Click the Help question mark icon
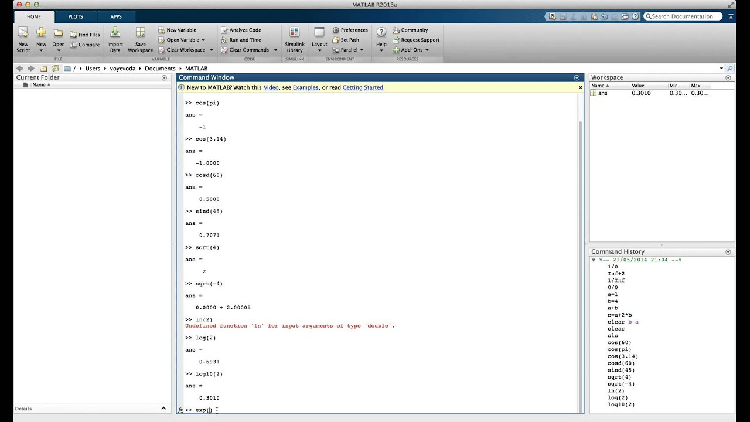This screenshot has height=422, width=750. [x=381, y=32]
